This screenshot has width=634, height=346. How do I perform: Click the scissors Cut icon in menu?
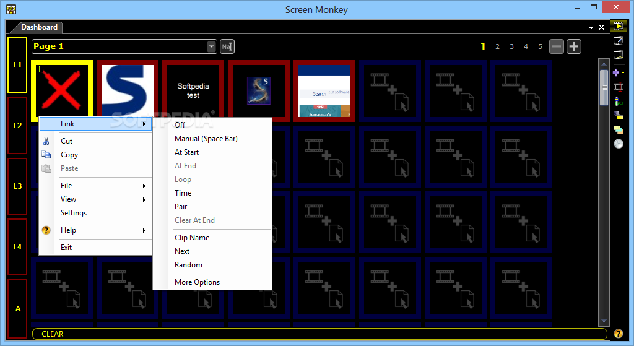(46, 141)
